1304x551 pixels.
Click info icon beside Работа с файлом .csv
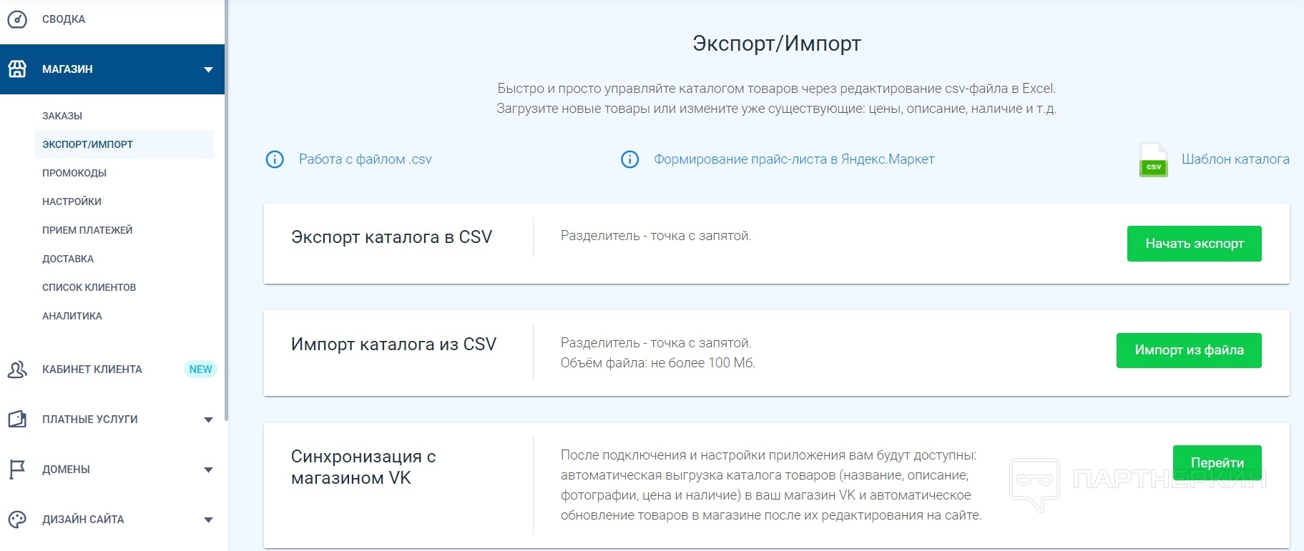(x=275, y=159)
